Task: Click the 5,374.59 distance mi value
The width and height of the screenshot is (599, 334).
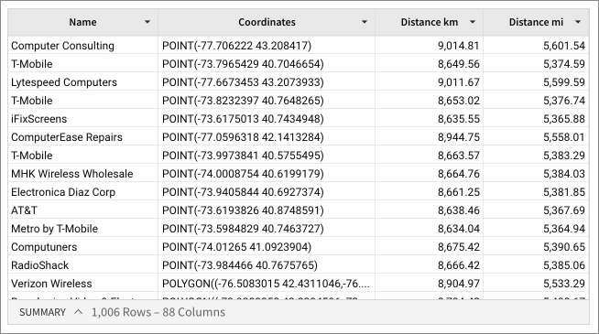Action: click(564, 64)
